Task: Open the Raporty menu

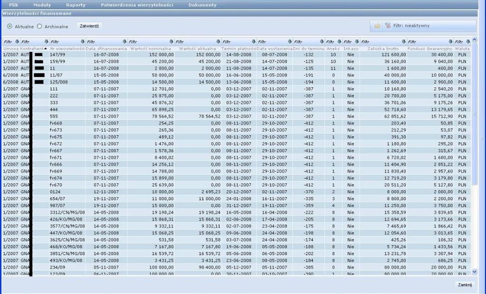Action: point(75,5)
